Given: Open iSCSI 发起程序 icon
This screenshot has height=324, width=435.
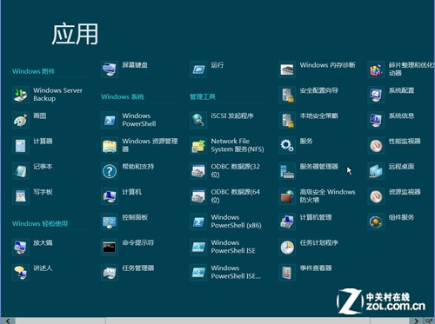Looking at the screenshot, I should [x=198, y=120].
